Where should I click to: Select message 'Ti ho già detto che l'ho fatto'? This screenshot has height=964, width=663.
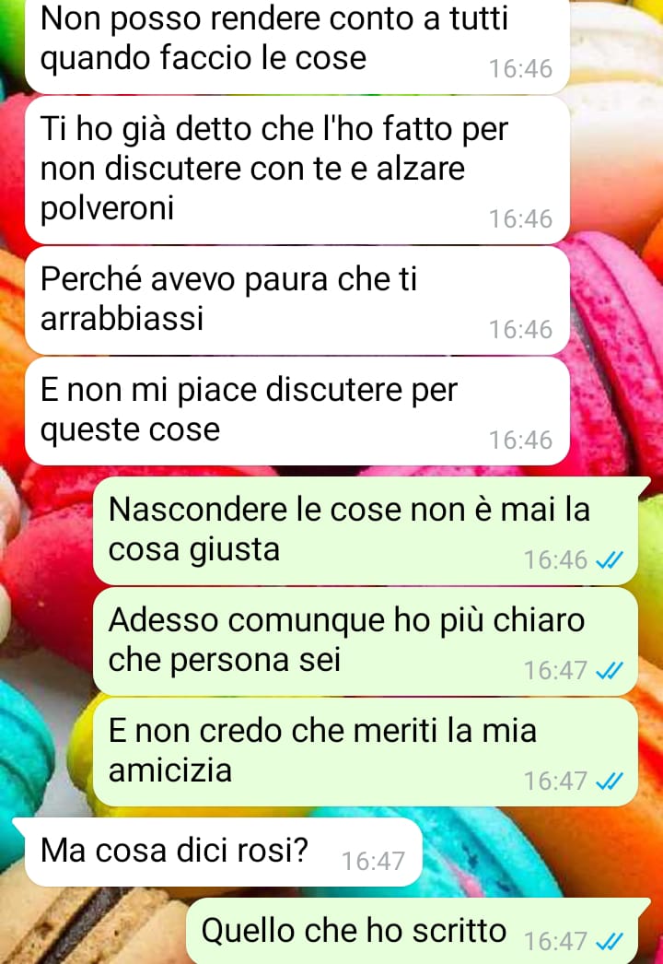click(x=297, y=170)
